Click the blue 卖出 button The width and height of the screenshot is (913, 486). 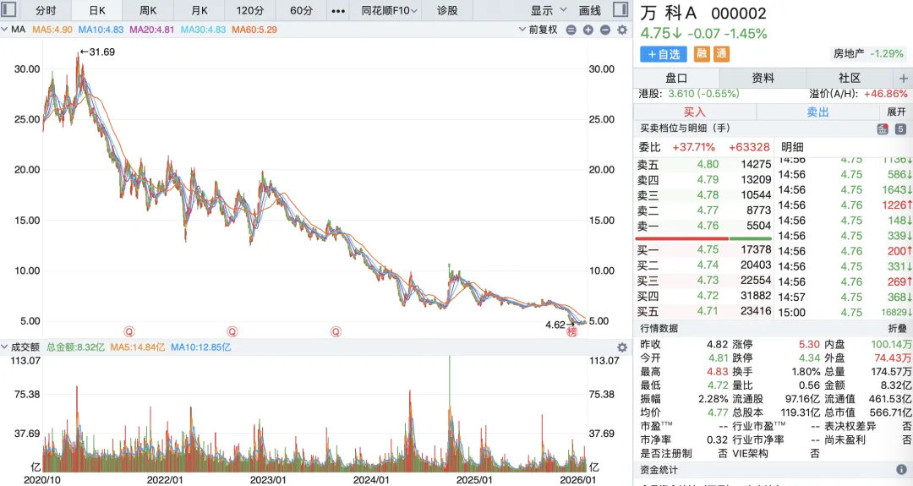tap(817, 112)
